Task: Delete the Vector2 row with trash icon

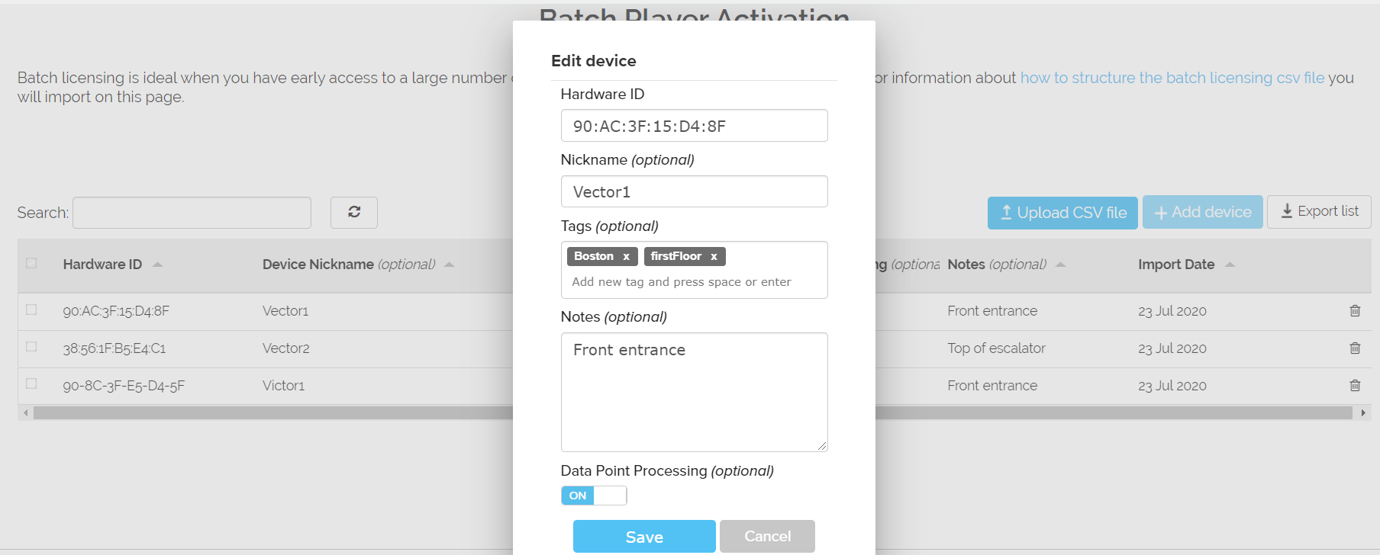Action: point(1355,348)
